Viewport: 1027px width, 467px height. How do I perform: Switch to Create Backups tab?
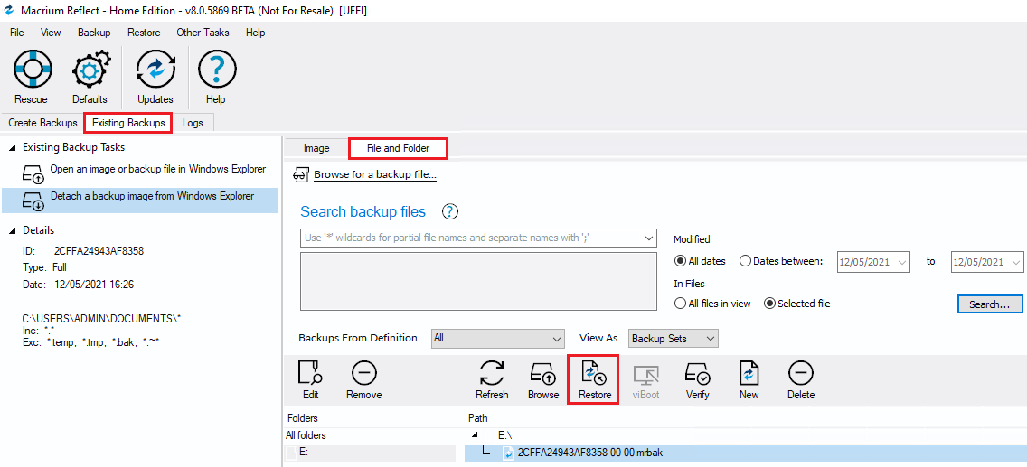click(x=42, y=122)
